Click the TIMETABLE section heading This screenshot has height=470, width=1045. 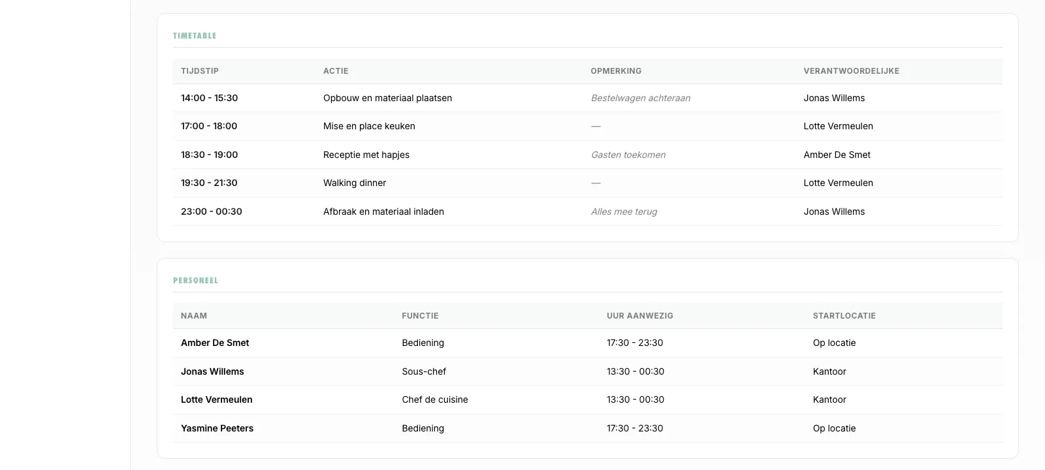tap(195, 36)
